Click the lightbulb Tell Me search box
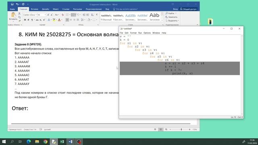Image resolution: width=258 pixels, height=145 pixels. click(125, 9)
